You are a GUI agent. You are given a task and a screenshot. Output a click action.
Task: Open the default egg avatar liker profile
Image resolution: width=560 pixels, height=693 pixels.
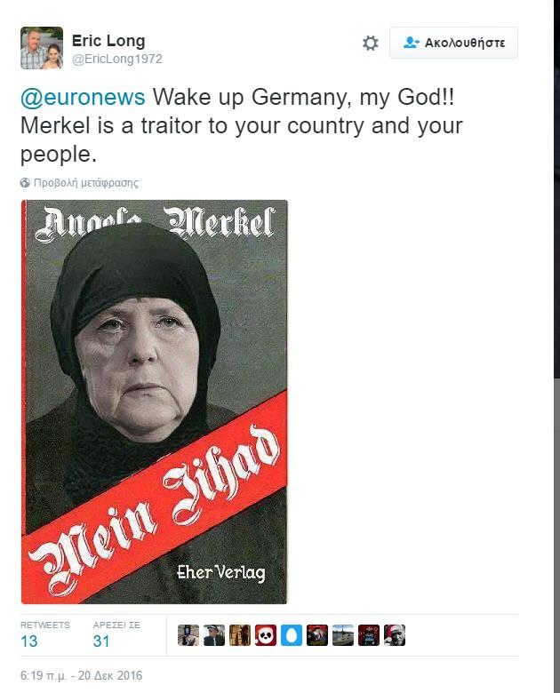[x=292, y=635]
